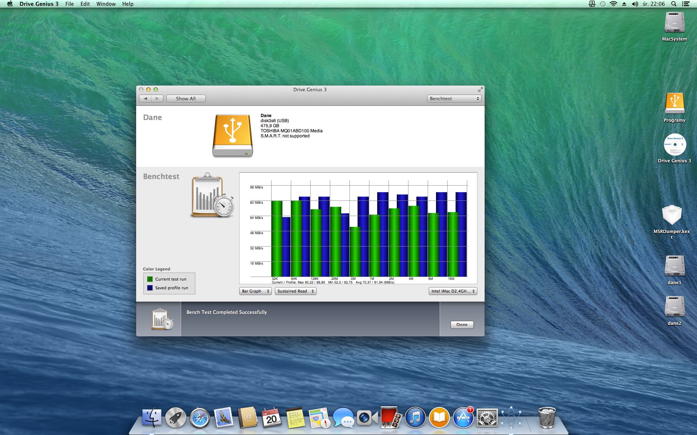Open Photo Booth from the dock
The image size is (697, 435).
point(391,418)
